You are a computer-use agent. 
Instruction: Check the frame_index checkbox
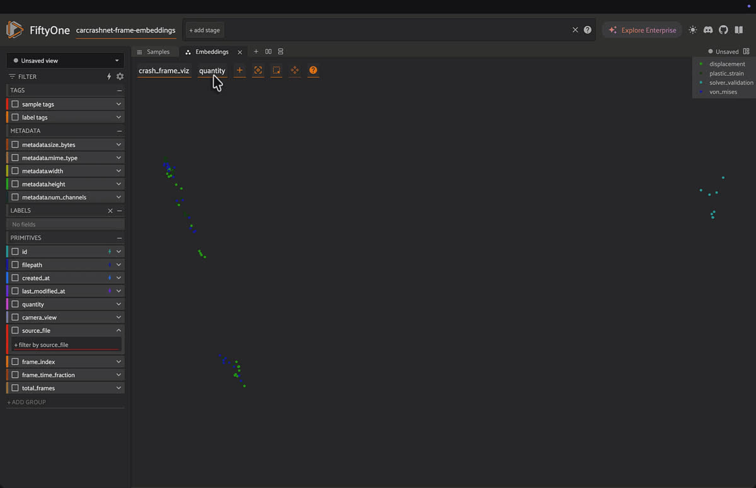(15, 362)
